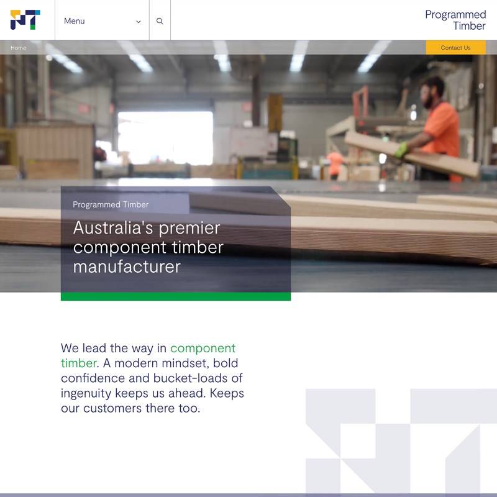Click the paragraph text about bucket-loads of ingenuity
This screenshot has width=497, height=497.
pos(152,378)
